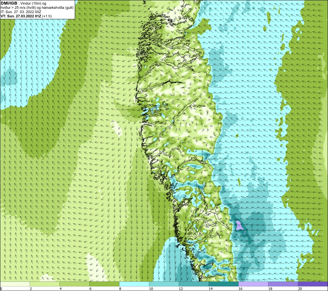
Task: Click the 12–14 m/s teal legend swatch
Action: (x=194, y=284)
